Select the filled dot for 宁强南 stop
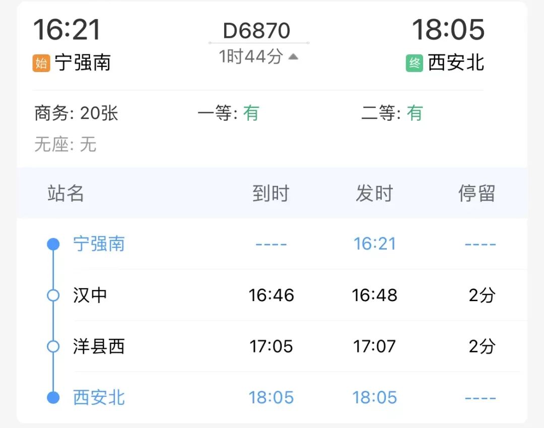 tap(53, 244)
